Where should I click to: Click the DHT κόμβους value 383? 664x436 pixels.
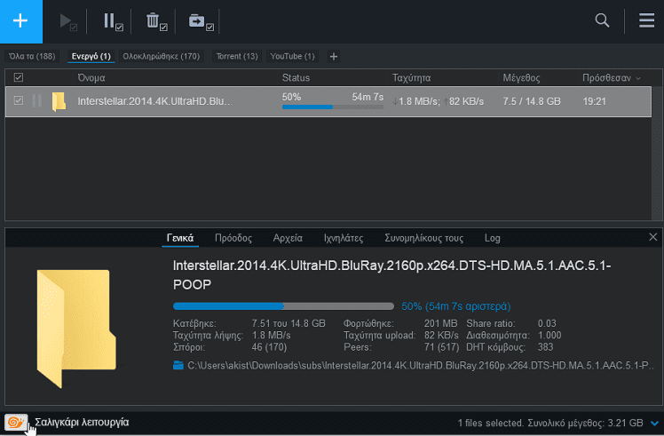pyautogui.click(x=545, y=347)
